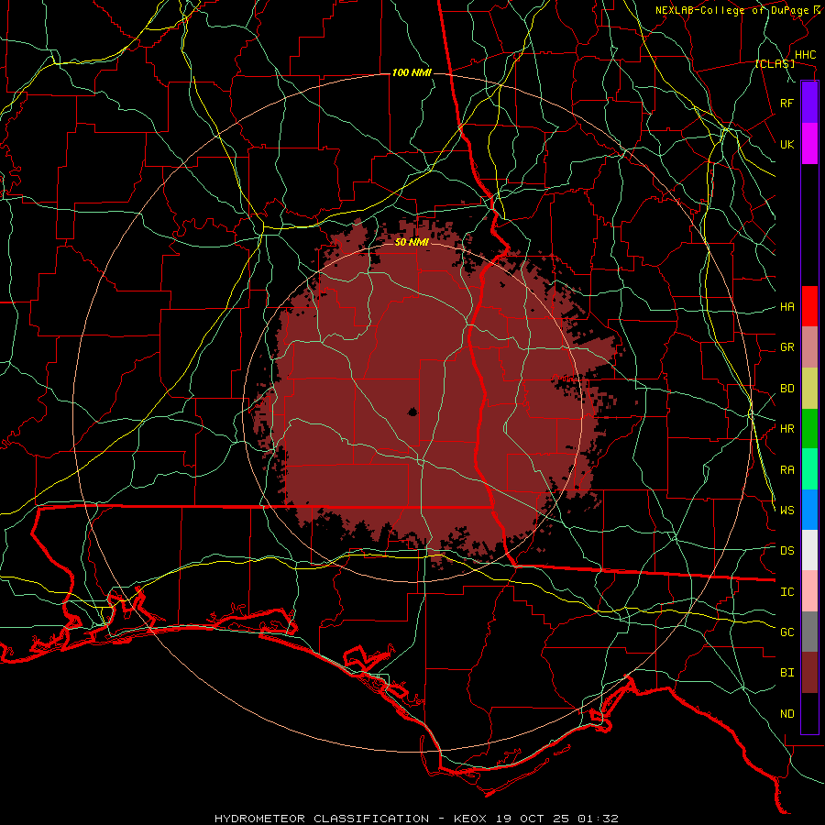
Task: Click the DS white legend swatch
Action: click(809, 550)
